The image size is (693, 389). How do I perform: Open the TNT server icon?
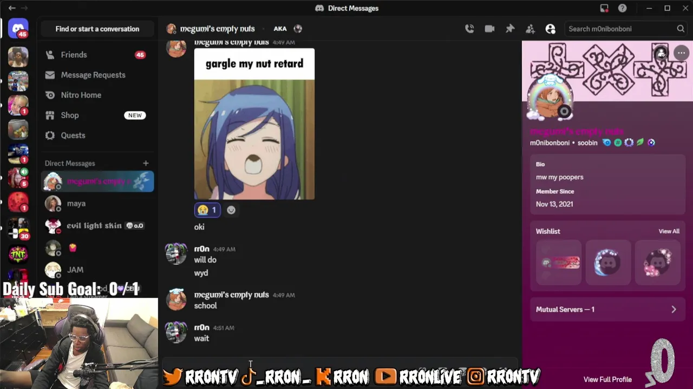[x=18, y=253]
